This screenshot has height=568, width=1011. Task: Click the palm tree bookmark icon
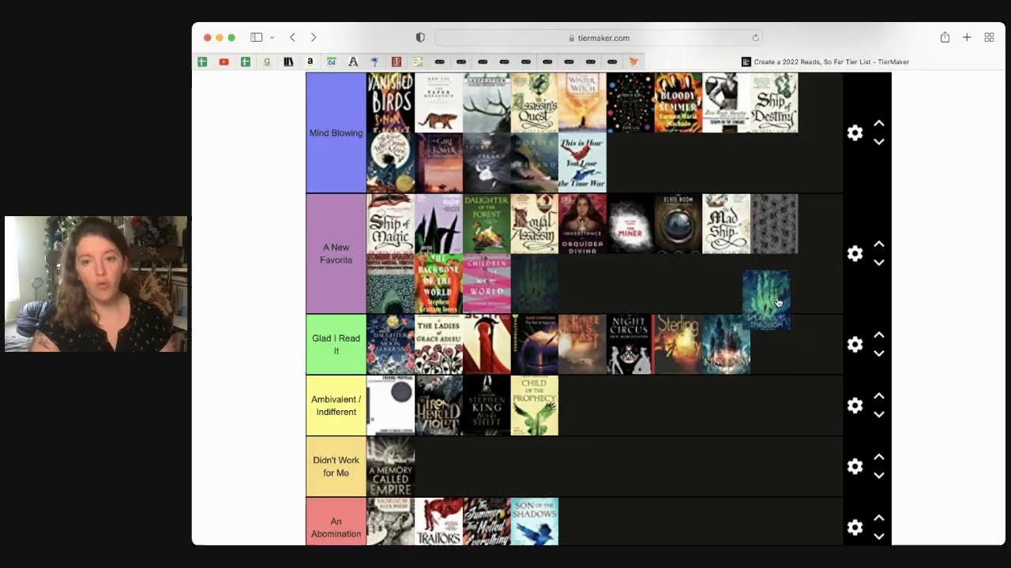point(374,62)
